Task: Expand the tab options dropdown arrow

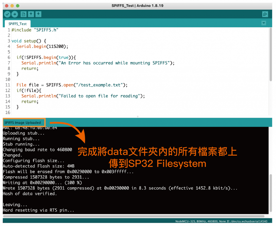Action: [x=264, y=23]
